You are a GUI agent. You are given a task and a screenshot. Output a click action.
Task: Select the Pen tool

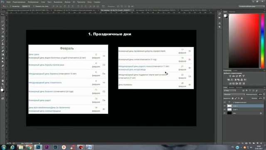coord(2,66)
